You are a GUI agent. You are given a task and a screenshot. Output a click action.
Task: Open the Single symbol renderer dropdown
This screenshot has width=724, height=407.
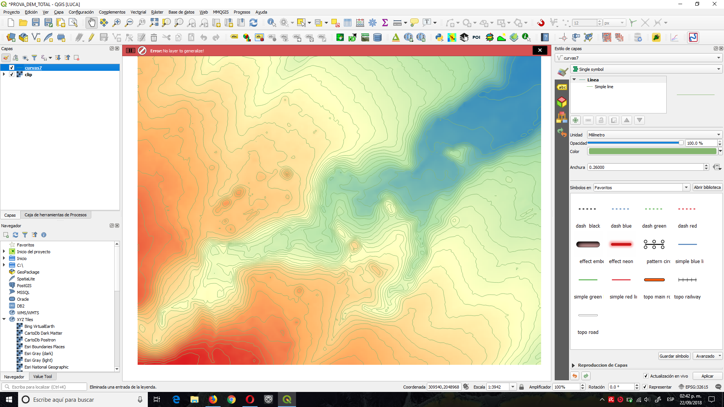click(646, 69)
